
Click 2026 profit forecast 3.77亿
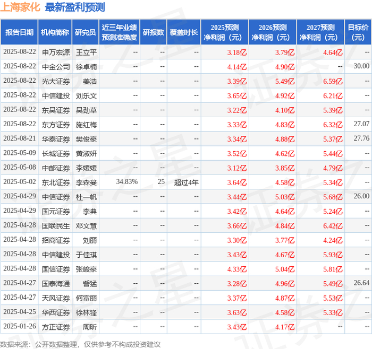click(x=285, y=240)
